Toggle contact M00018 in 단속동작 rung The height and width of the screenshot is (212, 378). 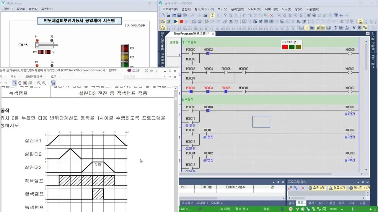point(208,111)
